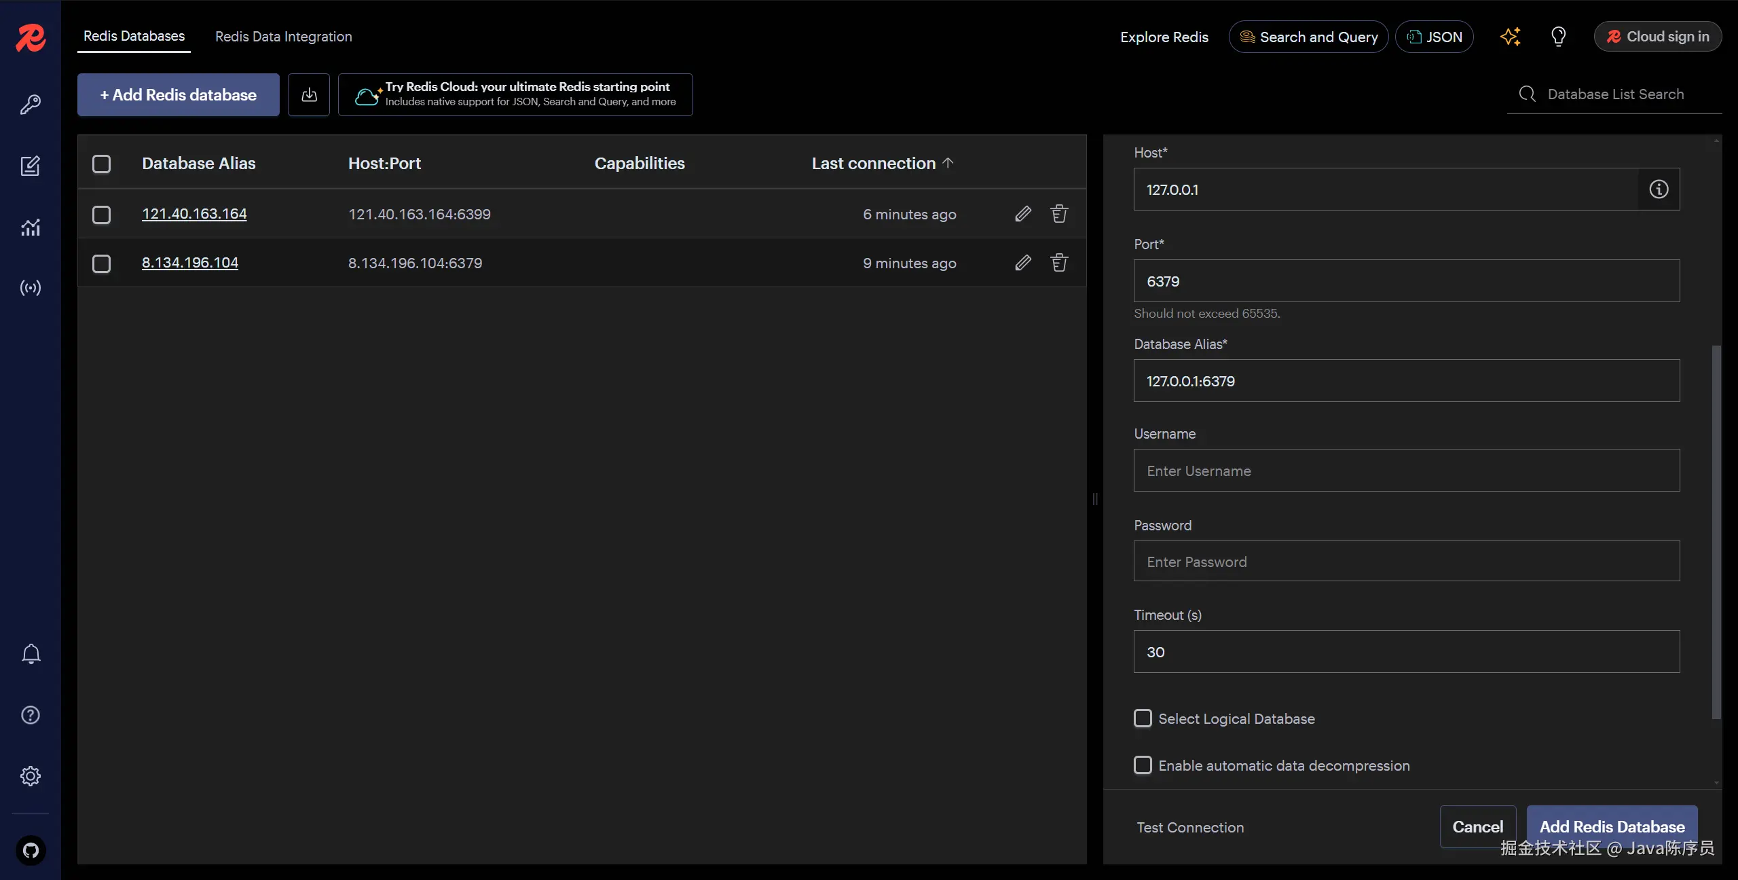The height and width of the screenshot is (880, 1738).
Task: Enable automatic data decompression checkbox
Action: point(1143,765)
